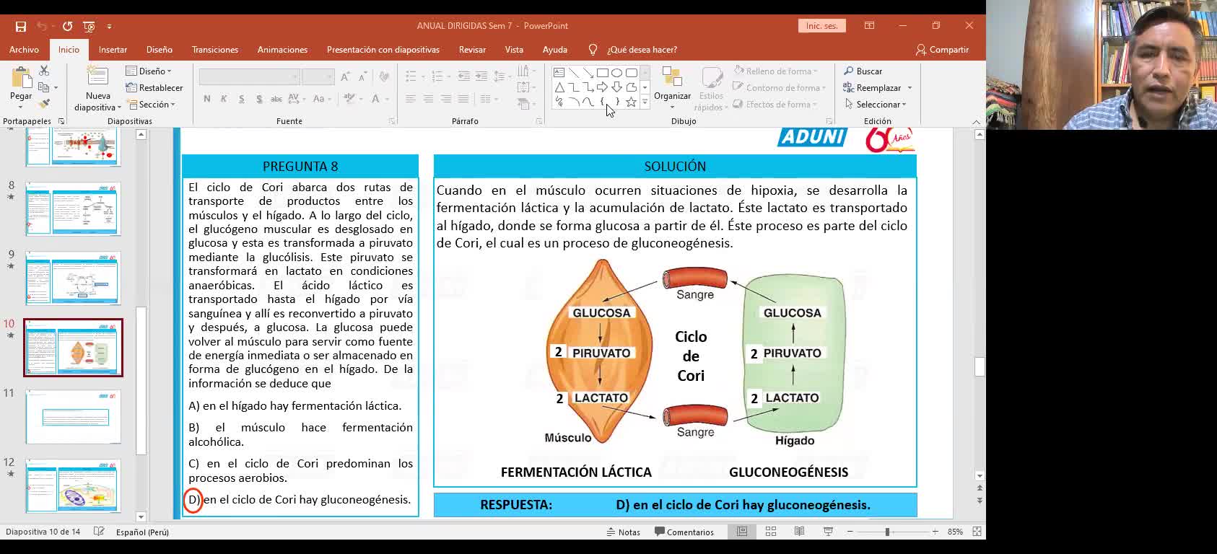Toggle Slide Sorter view
The height and width of the screenshot is (554, 1217).
pyautogui.click(x=771, y=532)
